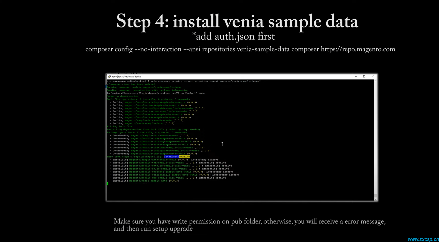Click the window title root@local:/var/www/docker
The image size is (439, 242).
point(127,77)
